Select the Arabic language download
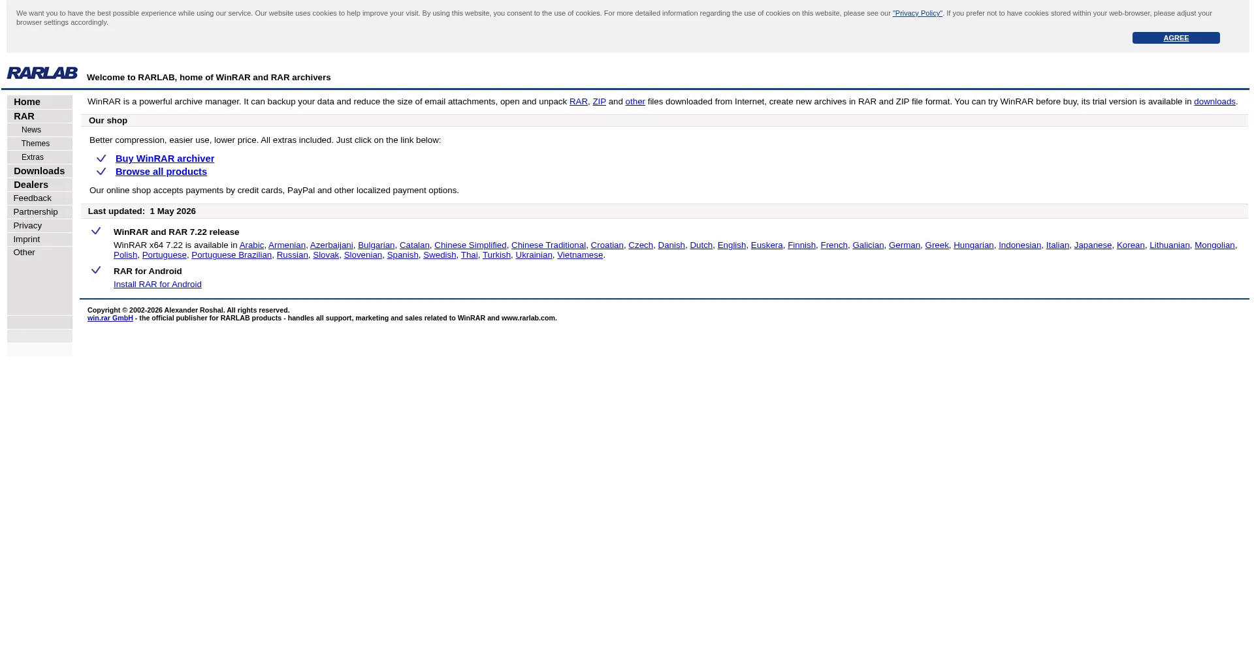The width and height of the screenshot is (1254, 648). [x=251, y=245]
